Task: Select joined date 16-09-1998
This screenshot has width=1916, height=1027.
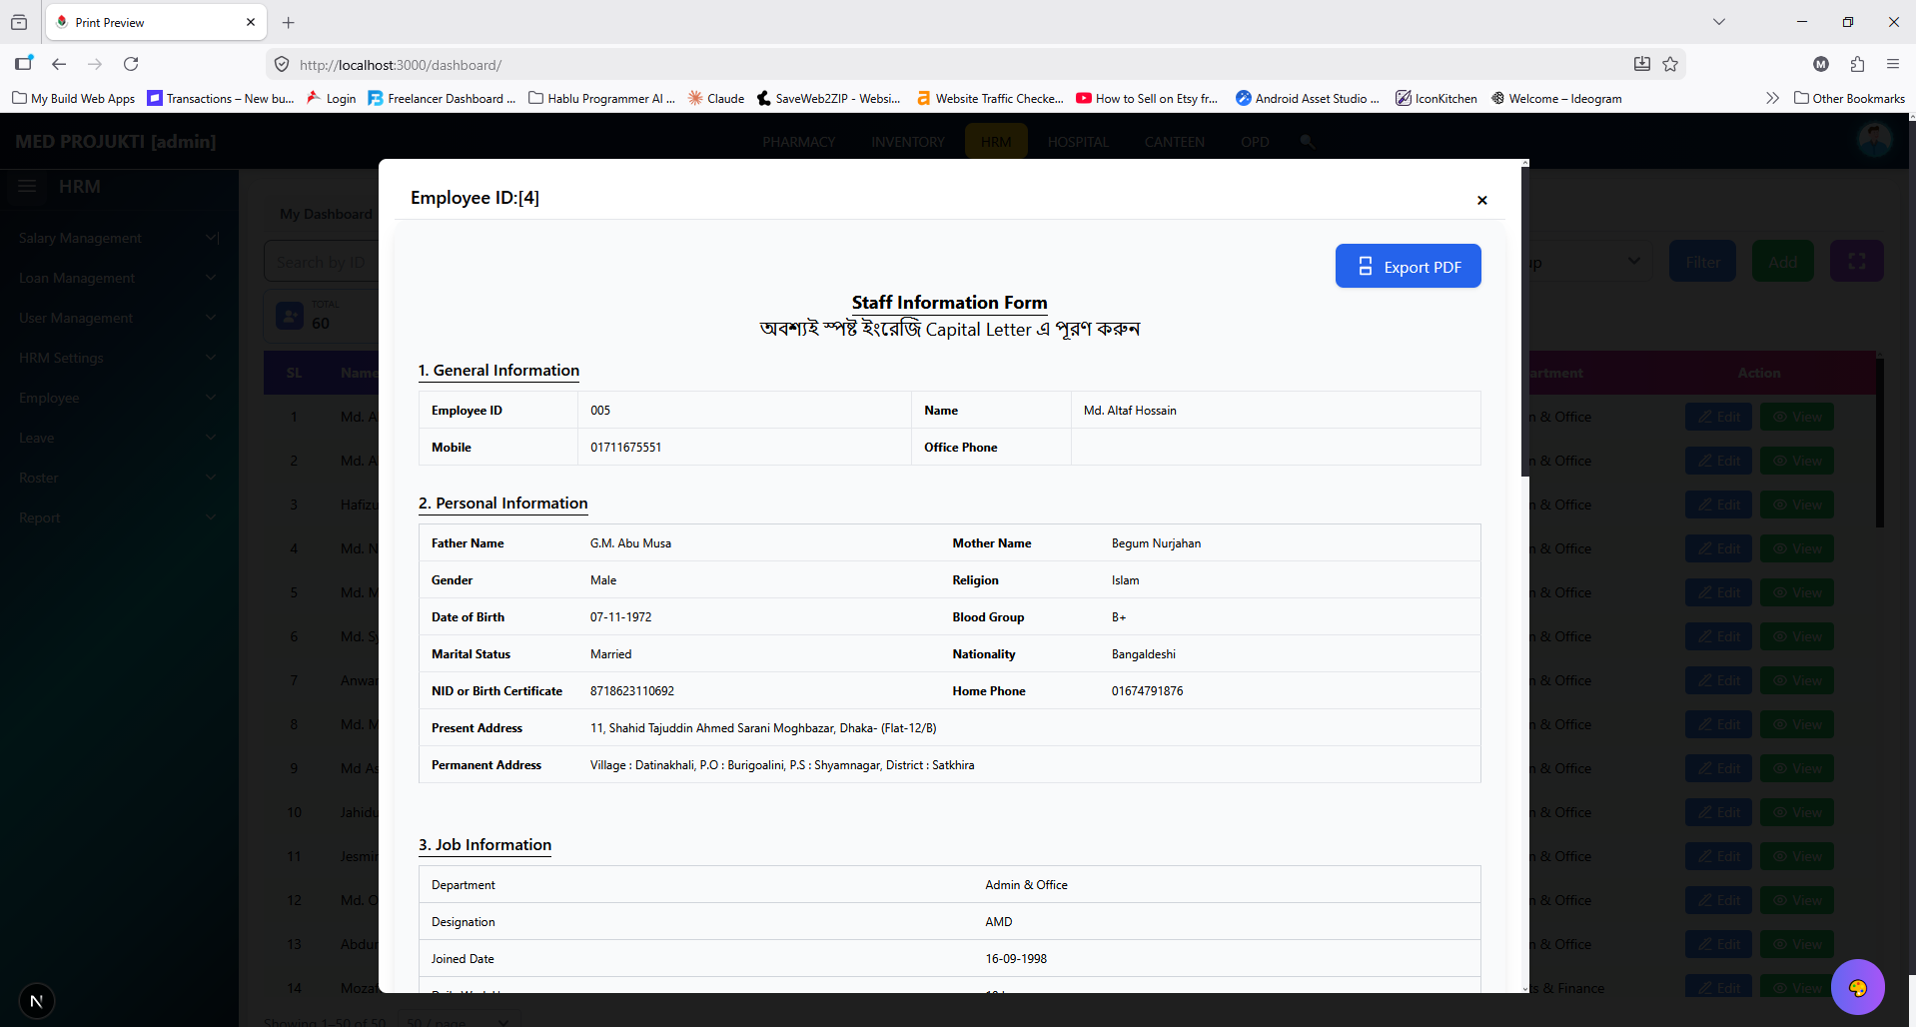Action: [1016, 959]
